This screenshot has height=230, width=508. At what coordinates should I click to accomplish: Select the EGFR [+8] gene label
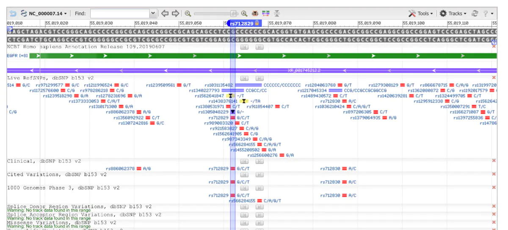click(x=17, y=55)
